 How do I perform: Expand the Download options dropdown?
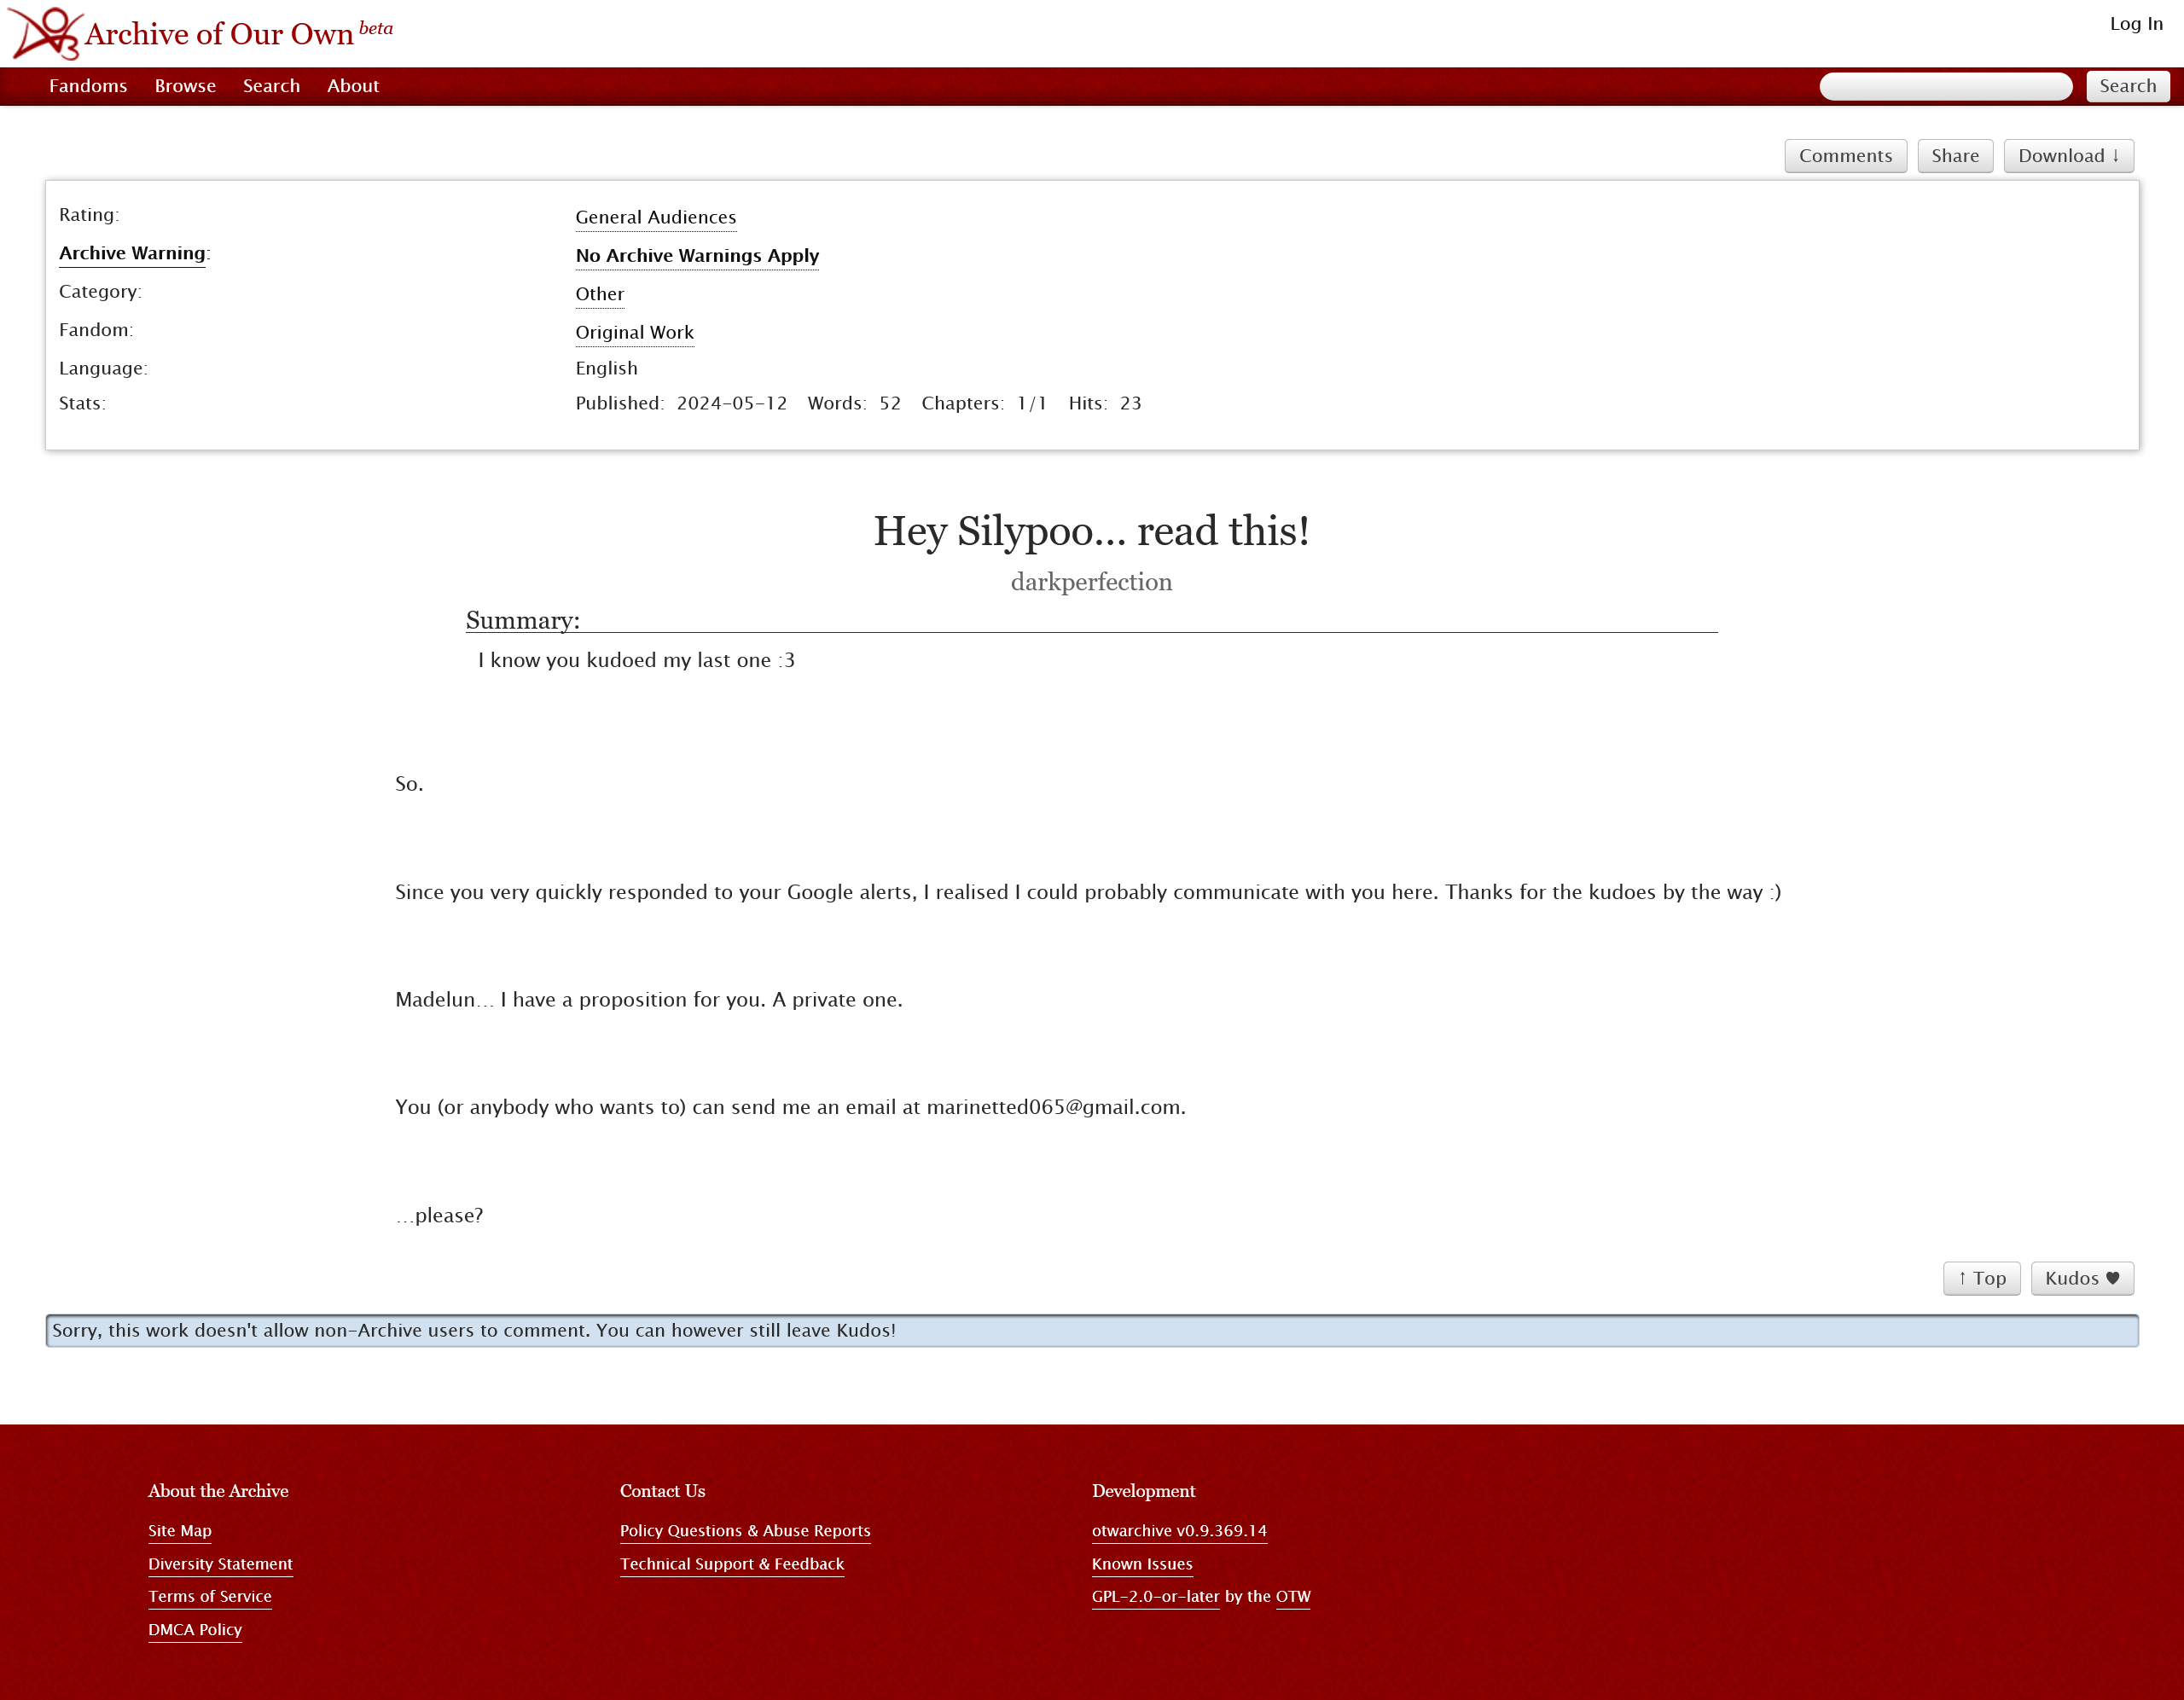point(2068,156)
